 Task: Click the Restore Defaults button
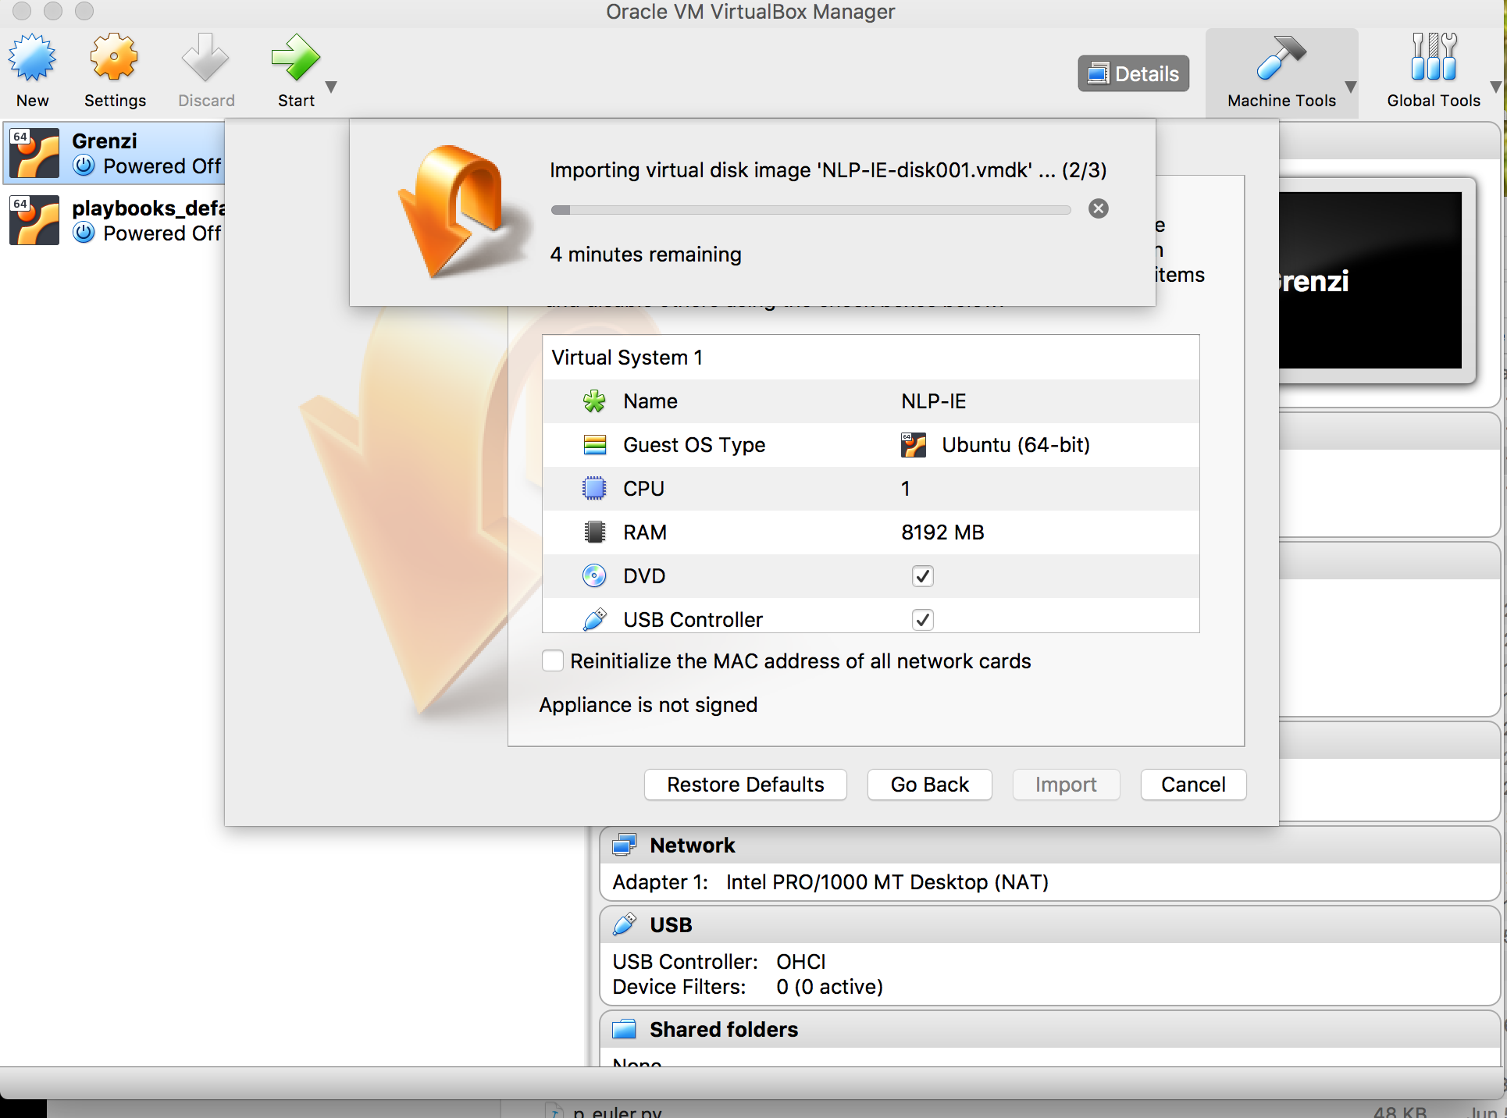[x=745, y=785]
